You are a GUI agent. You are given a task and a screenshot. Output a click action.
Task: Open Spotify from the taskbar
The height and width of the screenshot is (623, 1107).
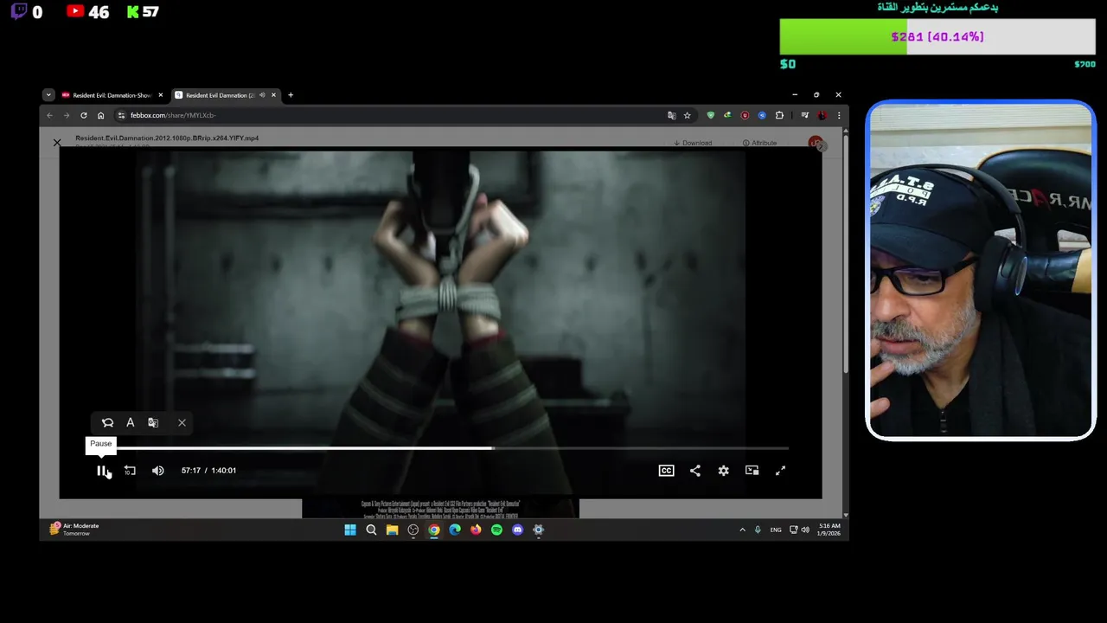(x=496, y=530)
